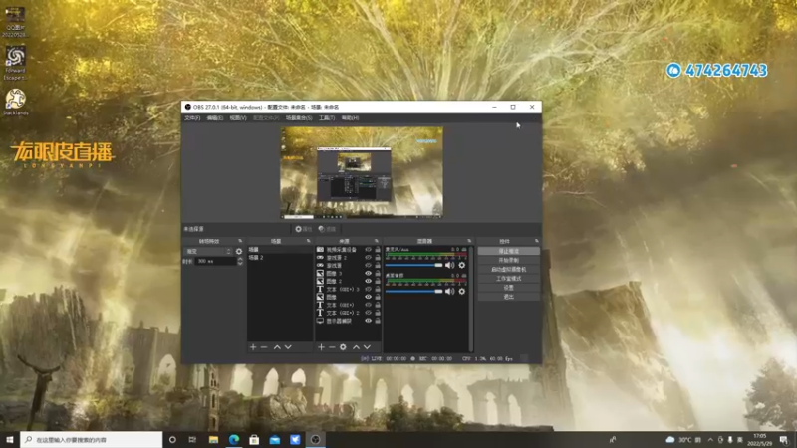The height and width of the screenshot is (448, 797).
Task: Click the OBS icon in the taskbar
Action: point(315,439)
